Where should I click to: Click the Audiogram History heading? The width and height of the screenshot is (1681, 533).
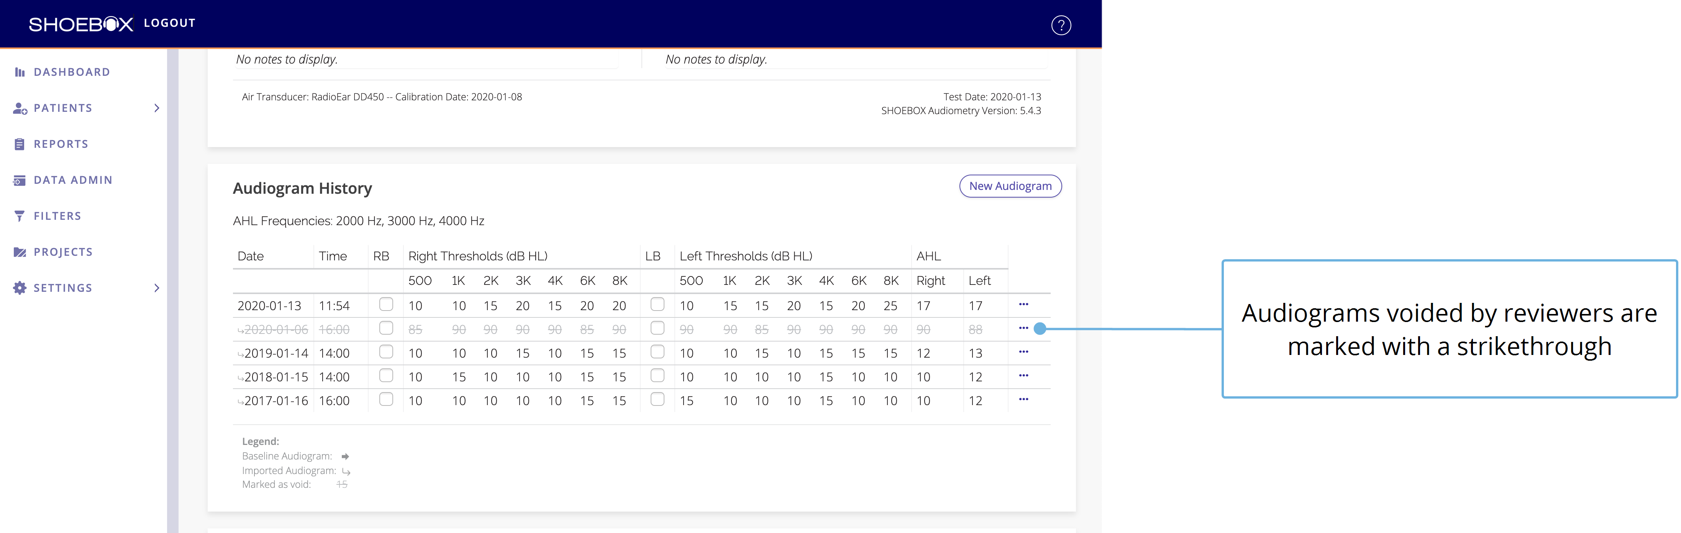click(x=302, y=188)
